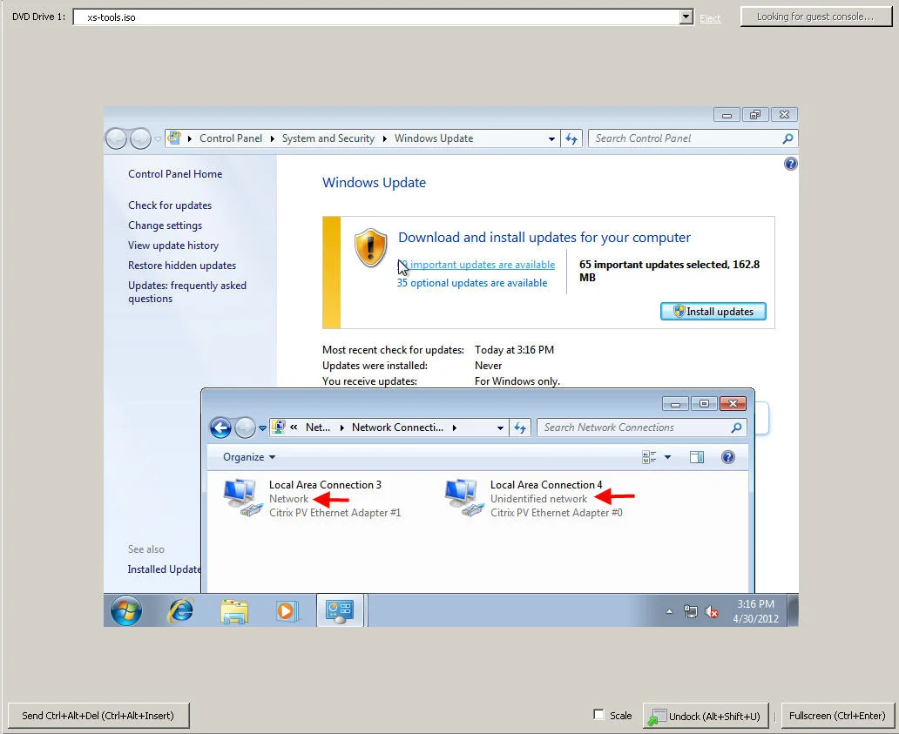This screenshot has height=734, width=899.
Task: Click Send Ctrl+Alt+Del button
Action: click(x=98, y=716)
